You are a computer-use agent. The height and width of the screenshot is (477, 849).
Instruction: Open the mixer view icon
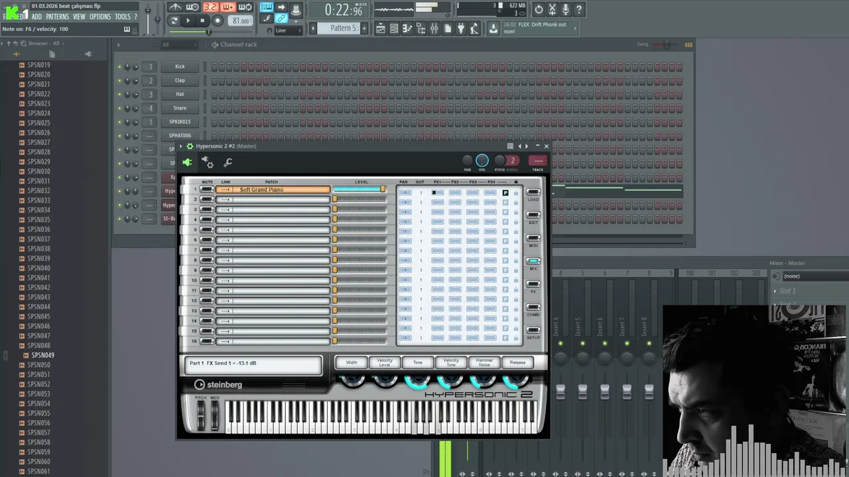click(x=434, y=28)
